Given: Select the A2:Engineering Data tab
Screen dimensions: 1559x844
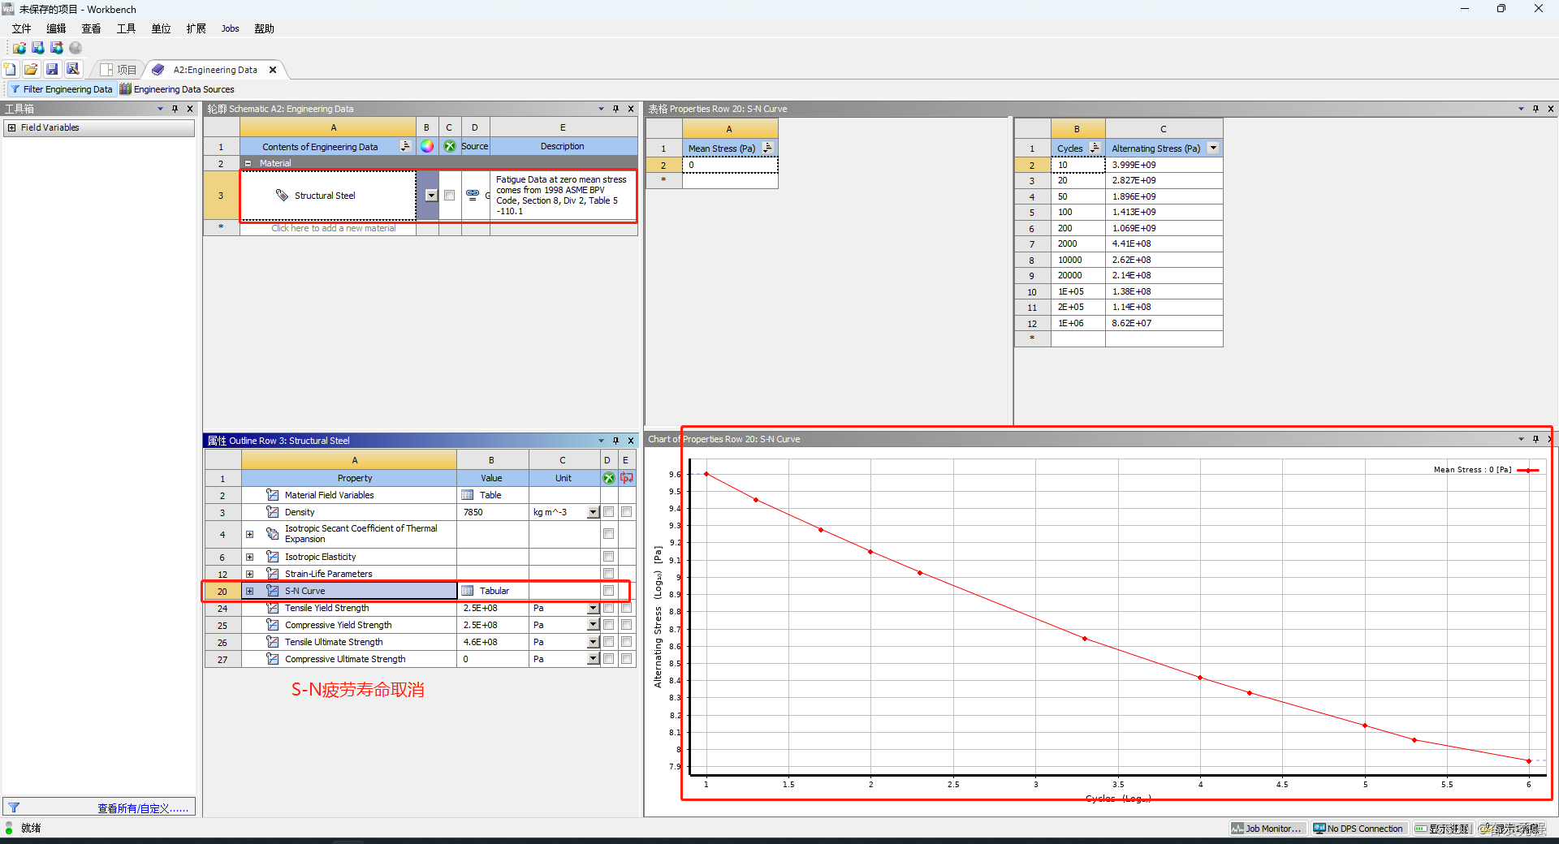Looking at the screenshot, I should [x=215, y=70].
